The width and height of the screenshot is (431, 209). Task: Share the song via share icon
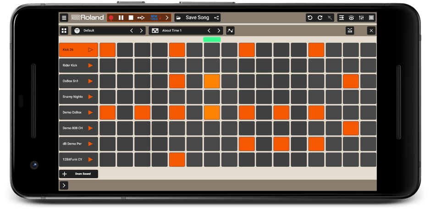click(217, 18)
